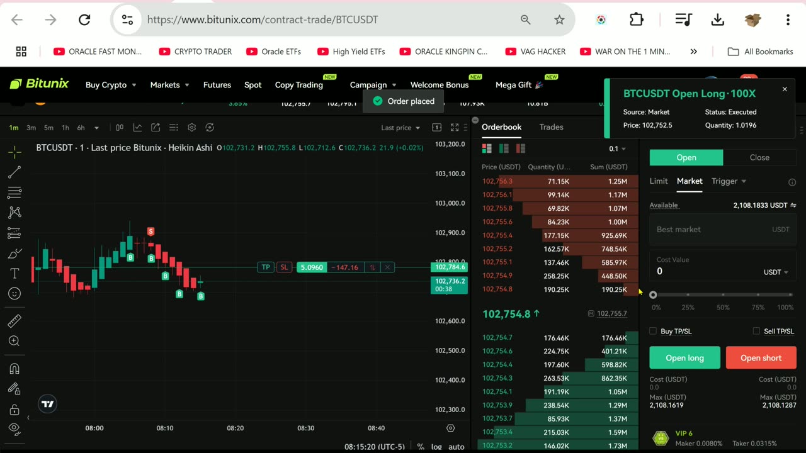Click the Open short button
This screenshot has height=453, width=806.
point(761,358)
